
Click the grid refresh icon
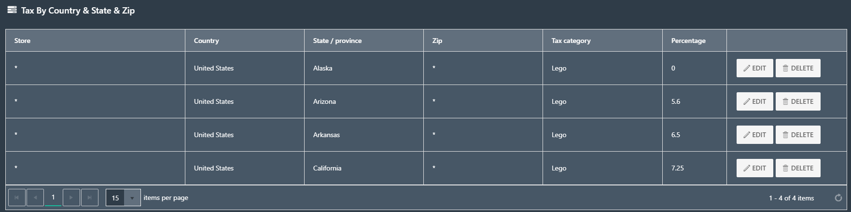[838, 198]
